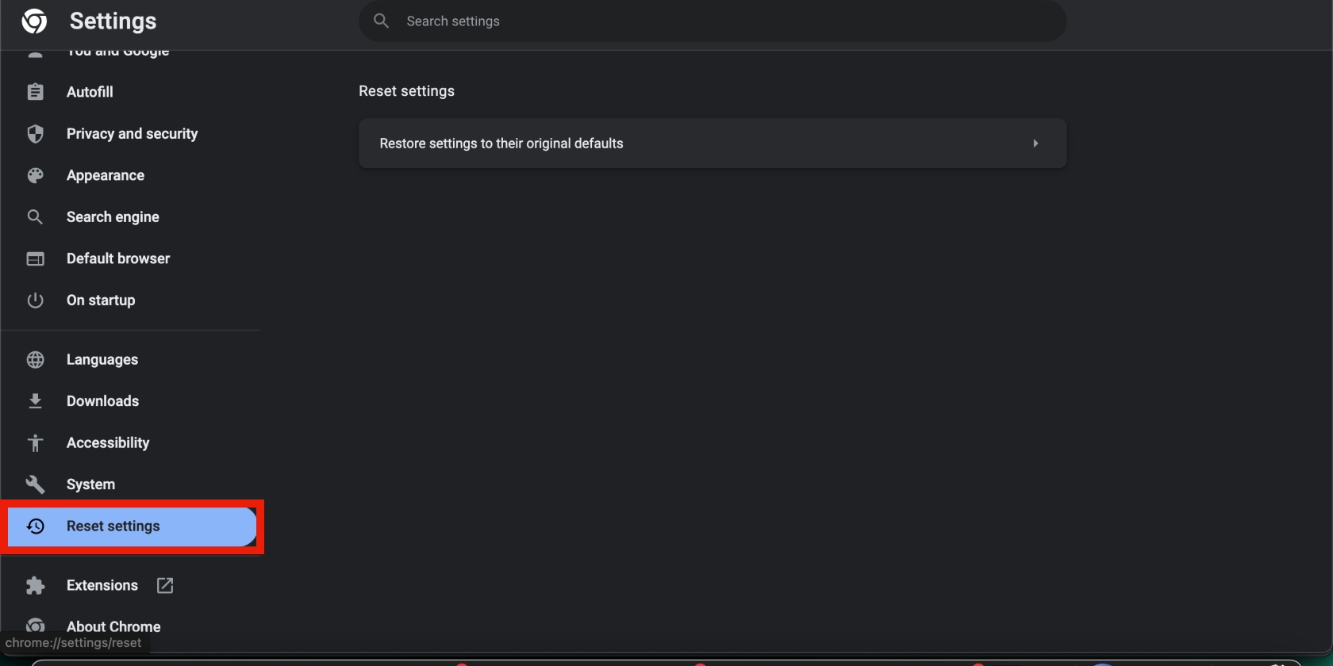
Task: Click the On startup power icon
Action: click(36, 300)
